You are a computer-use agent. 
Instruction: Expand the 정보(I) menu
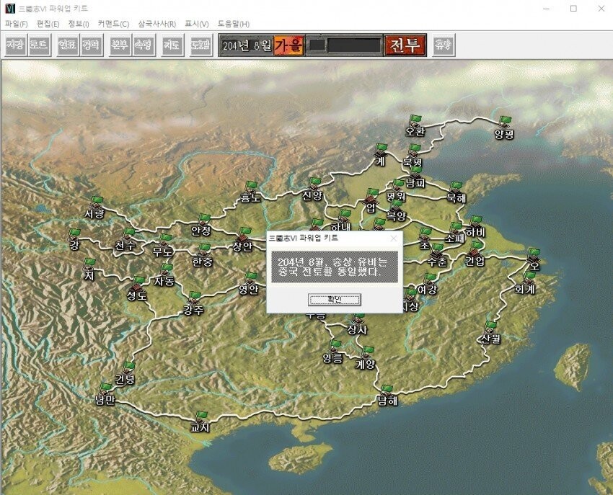pos(79,24)
